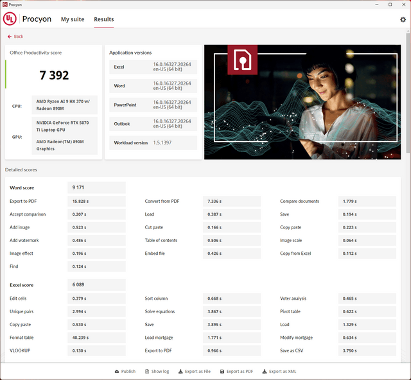Image resolution: width=411 pixels, height=380 pixels.
Task: Choose Export as PDF
Action: (x=237, y=372)
